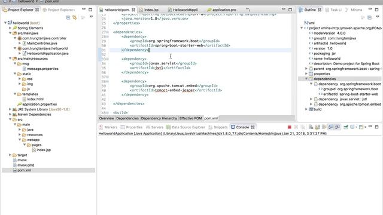
Task: Select mvnw.cmd file
Action: tap(26, 165)
